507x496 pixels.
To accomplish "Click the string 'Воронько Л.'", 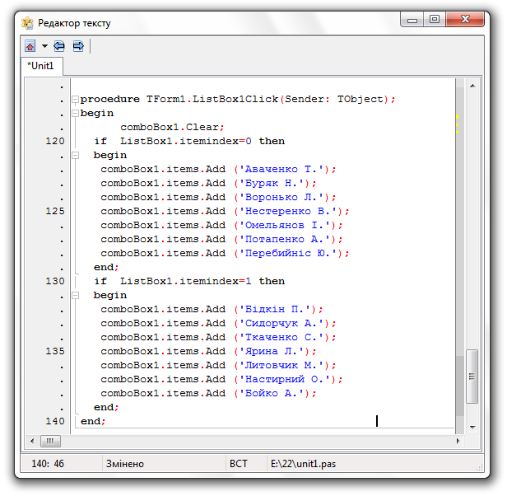I will (x=281, y=197).
